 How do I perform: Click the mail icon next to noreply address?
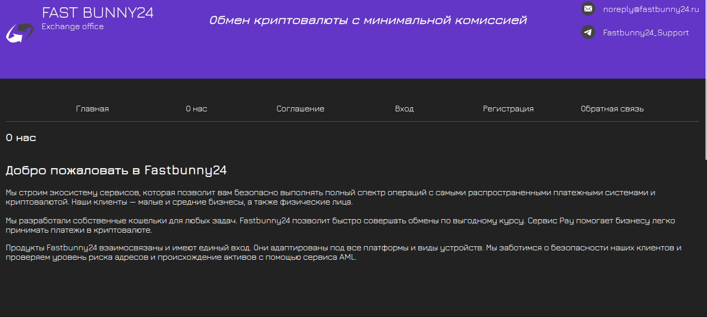click(588, 9)
